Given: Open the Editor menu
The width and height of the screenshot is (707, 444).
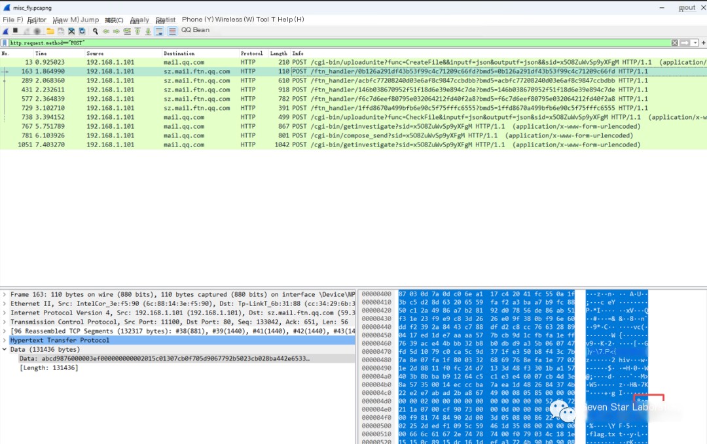Looking at the screenshot, I should (x=37, y=20).
